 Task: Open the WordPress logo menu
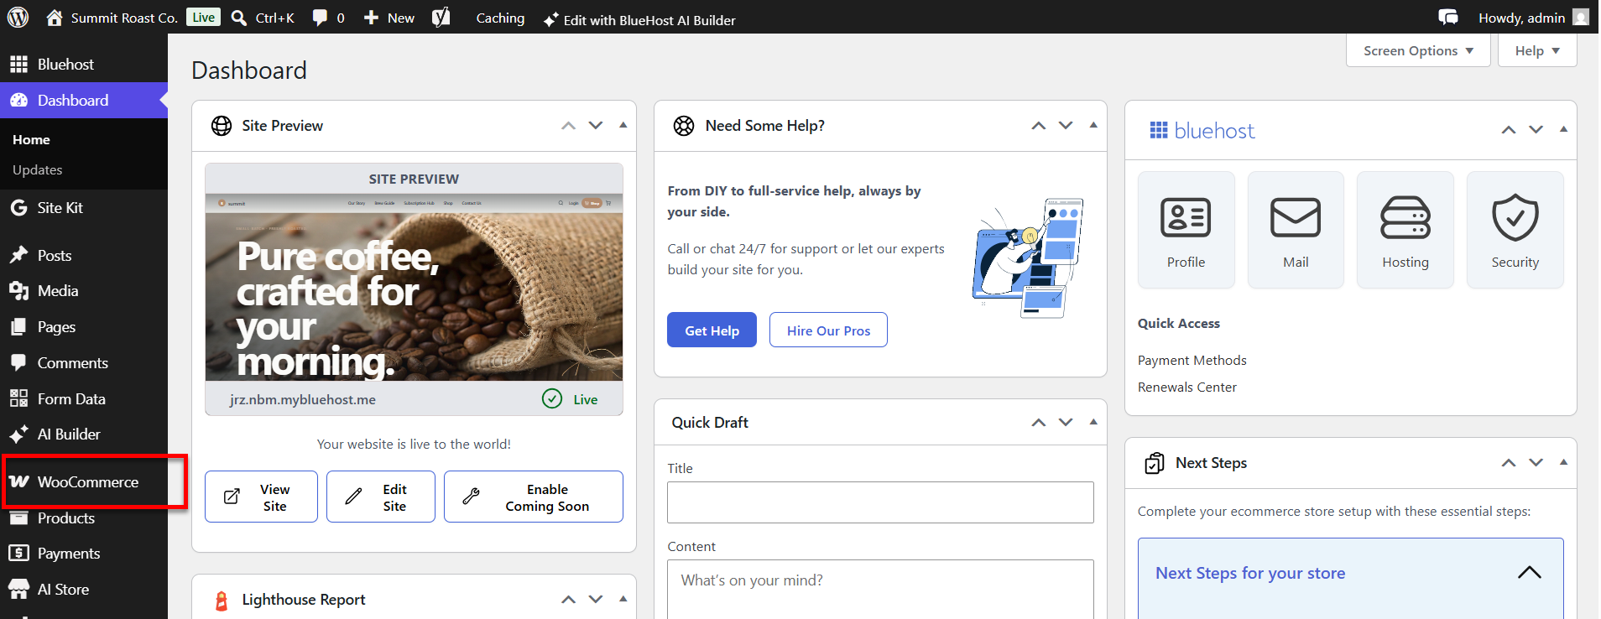pos(18,17)
